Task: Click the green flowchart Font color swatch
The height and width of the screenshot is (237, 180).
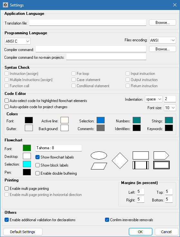Action: coord(27,148)
